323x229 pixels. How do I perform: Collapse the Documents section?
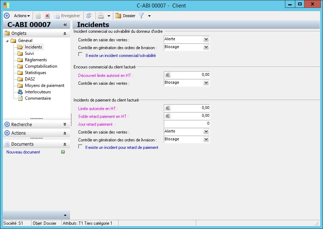65,144
